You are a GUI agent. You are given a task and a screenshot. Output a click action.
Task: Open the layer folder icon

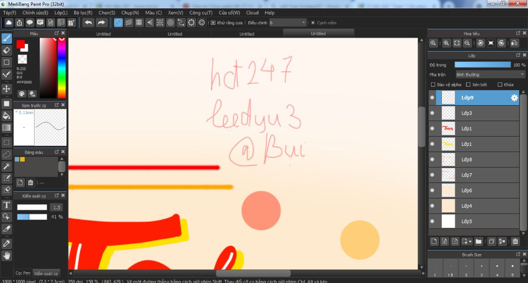tap(478, 241)
